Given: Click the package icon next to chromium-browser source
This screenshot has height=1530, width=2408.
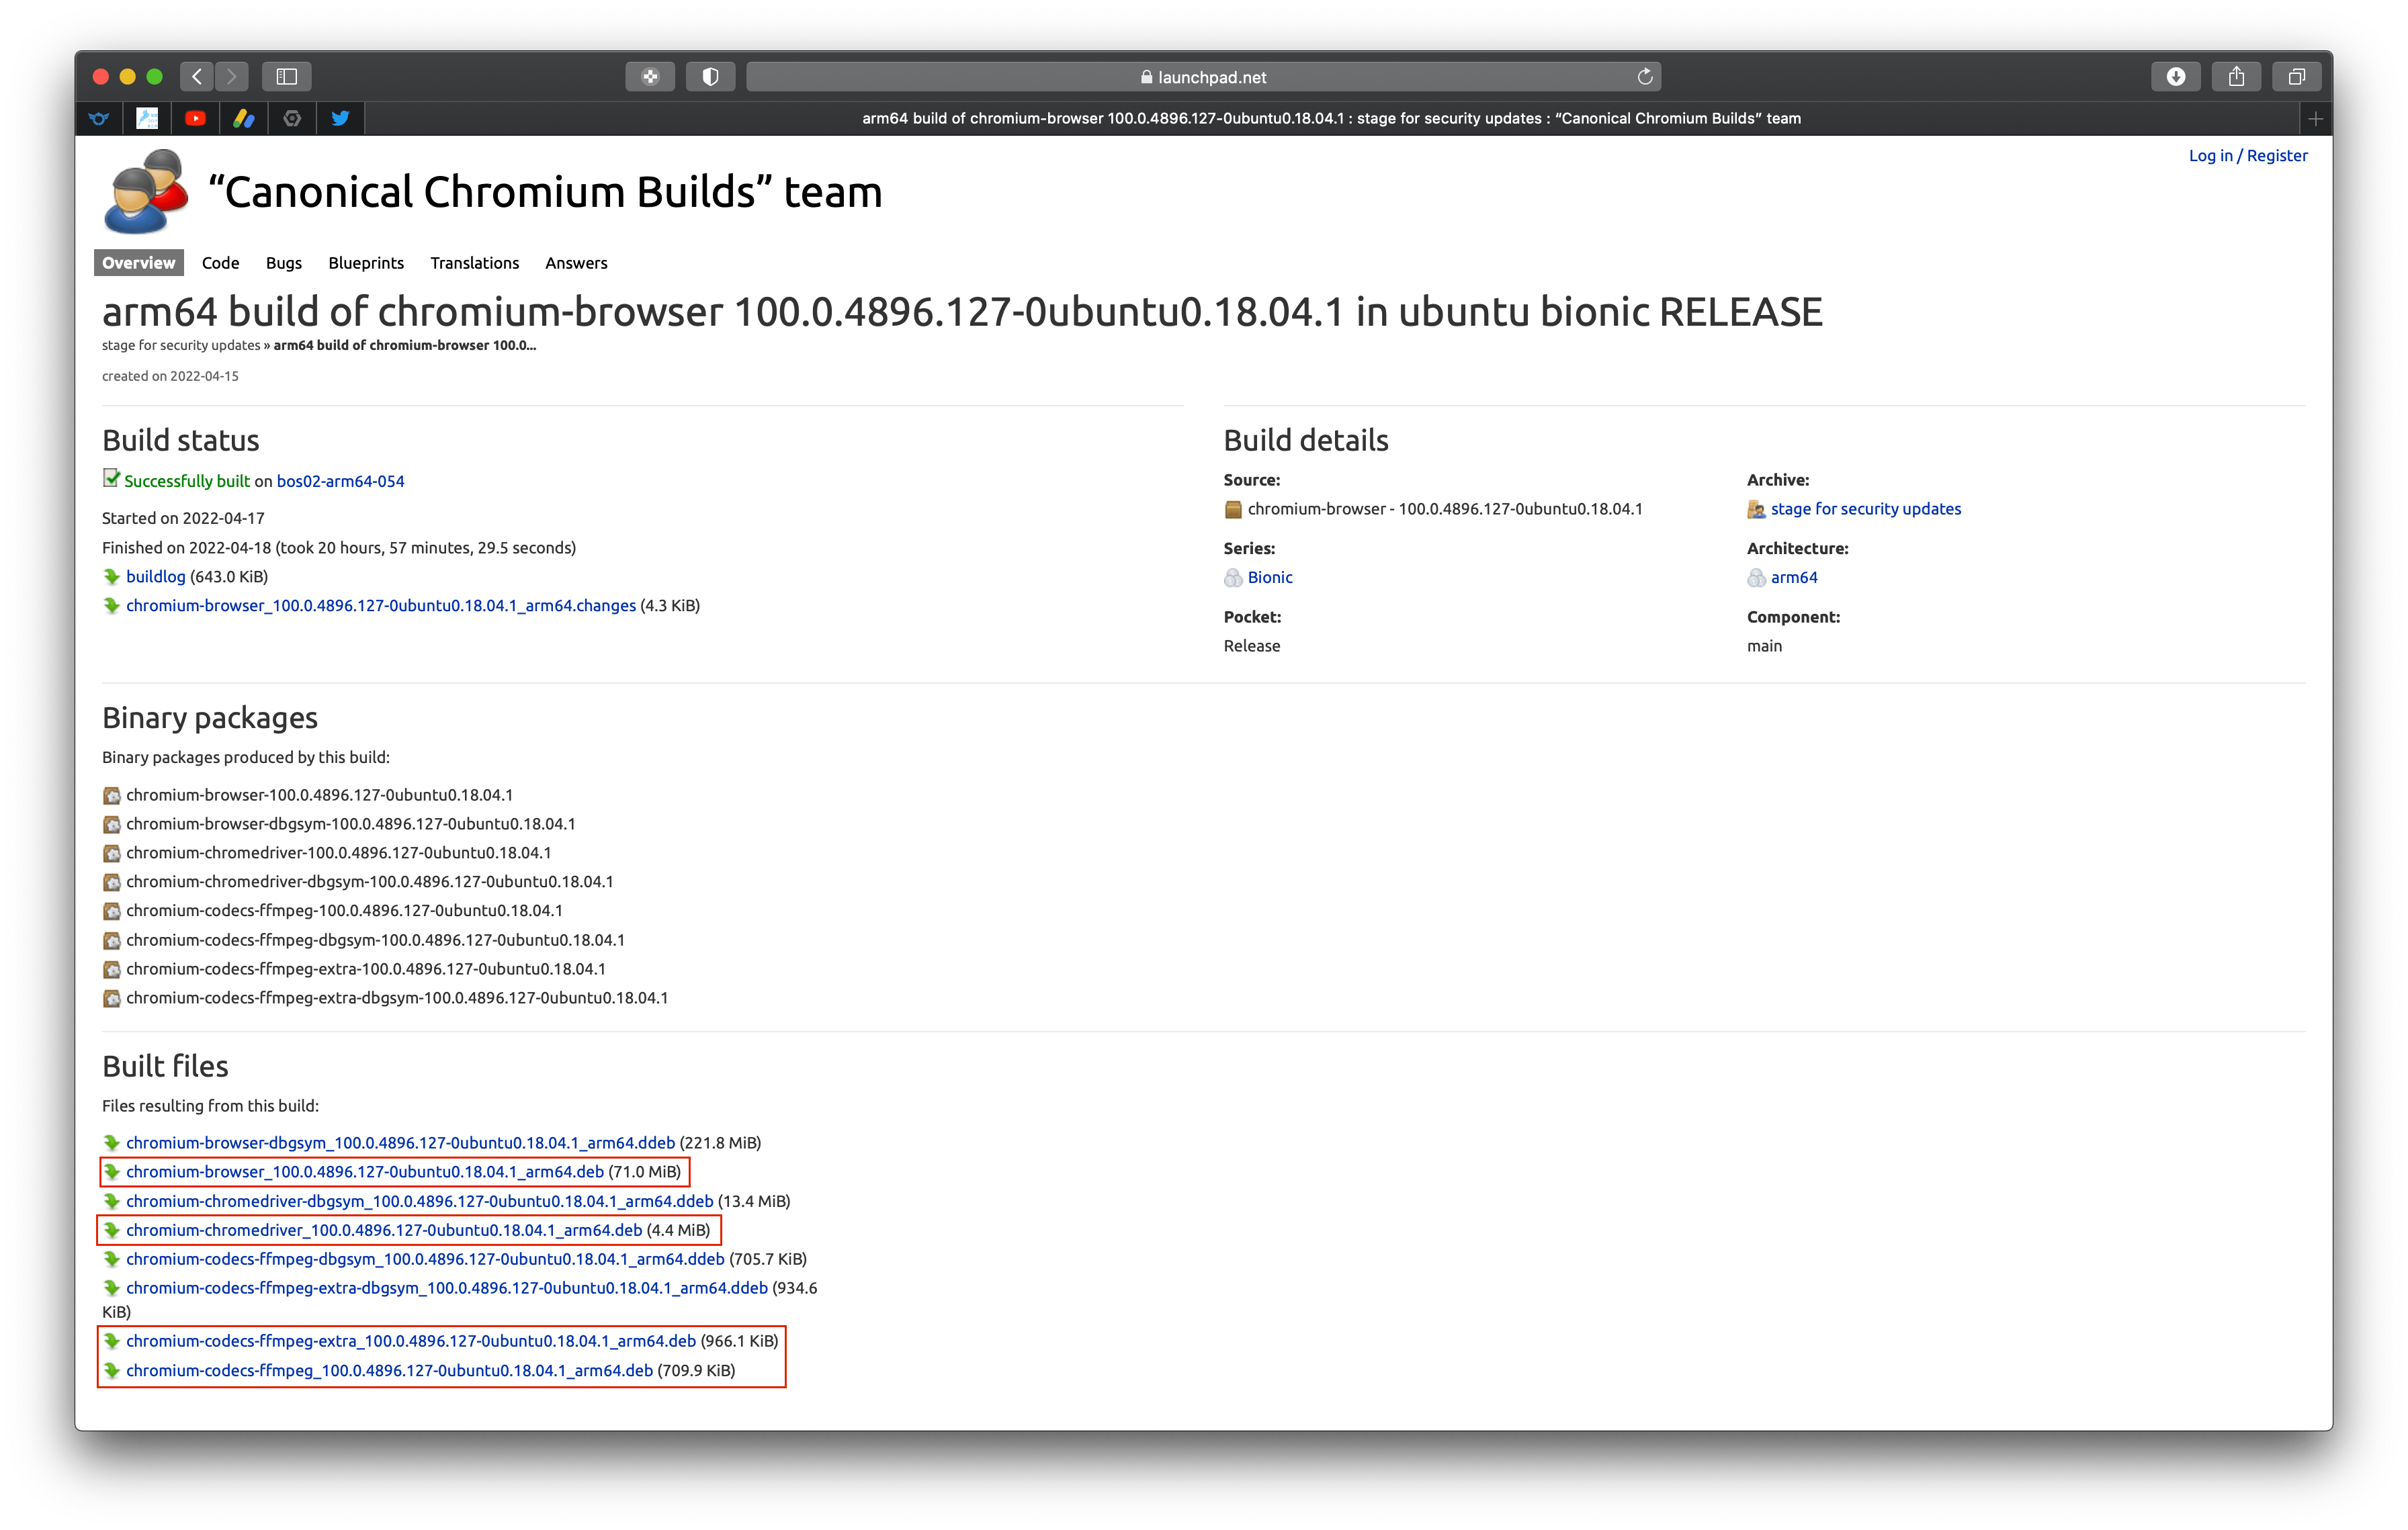Looking at the screenshot, I should click(1233, 510).
